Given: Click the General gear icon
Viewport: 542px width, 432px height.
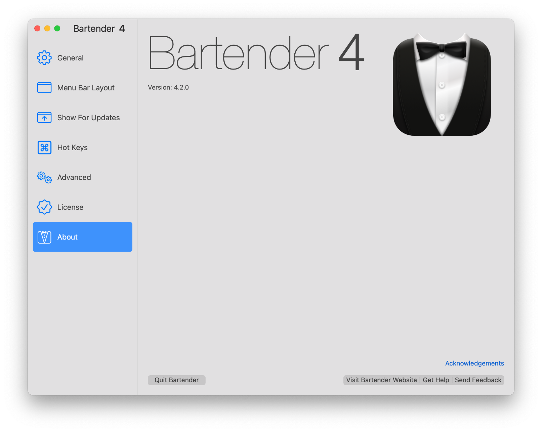Looking at the screenshot, I should (44, 58).
